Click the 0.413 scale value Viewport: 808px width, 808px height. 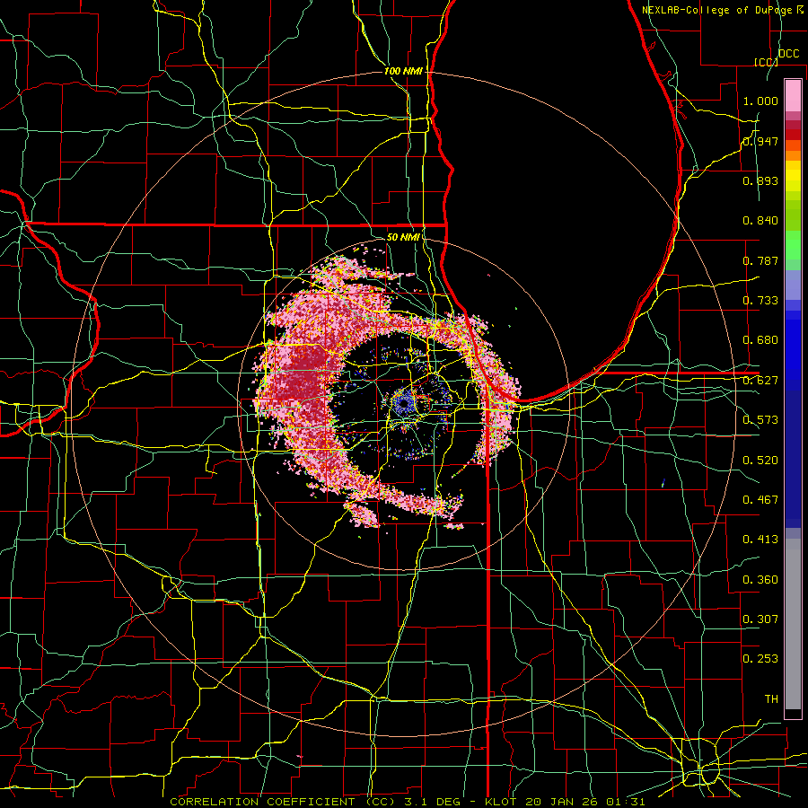click(x=760, y=540)
